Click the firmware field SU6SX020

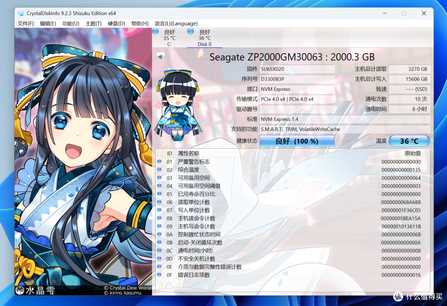[x=297, y=69]
